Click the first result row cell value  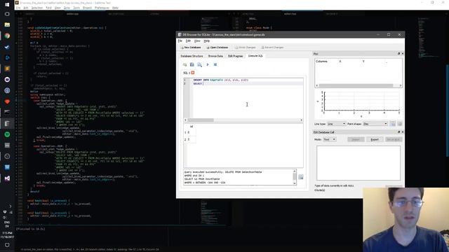click(x=192, y=132)
